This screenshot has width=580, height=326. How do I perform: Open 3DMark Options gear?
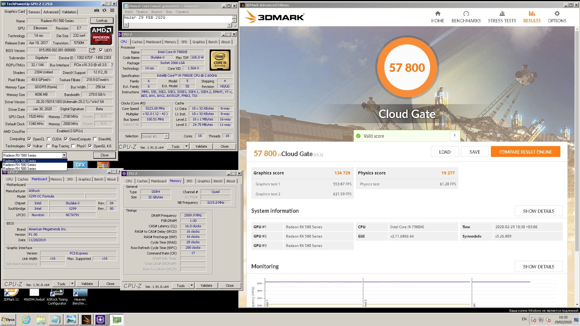click(x=557, y=17)
